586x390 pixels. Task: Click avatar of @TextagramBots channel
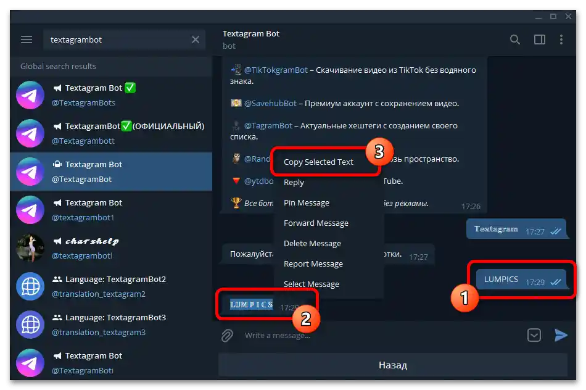pyautogui.click(x=30, y=95)
